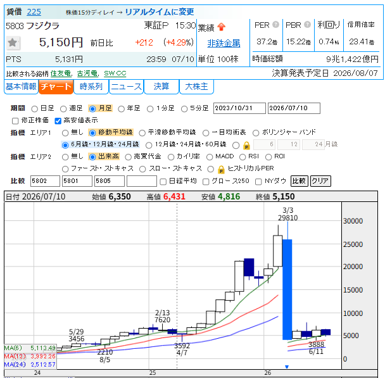The height and width of the screenshot is (378, 385).
Task: Click the start date field 2023/10/31
Action: [239, 108]
